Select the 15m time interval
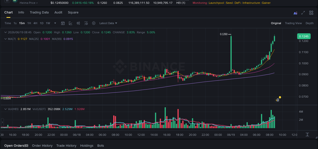Viewport: 318px width, 149px height. click(x=22, y=23)
